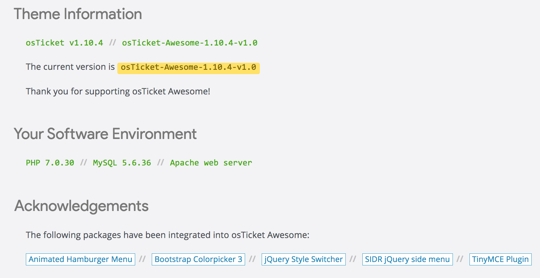Click 'The following packages have been integrated' sentence

167,235
